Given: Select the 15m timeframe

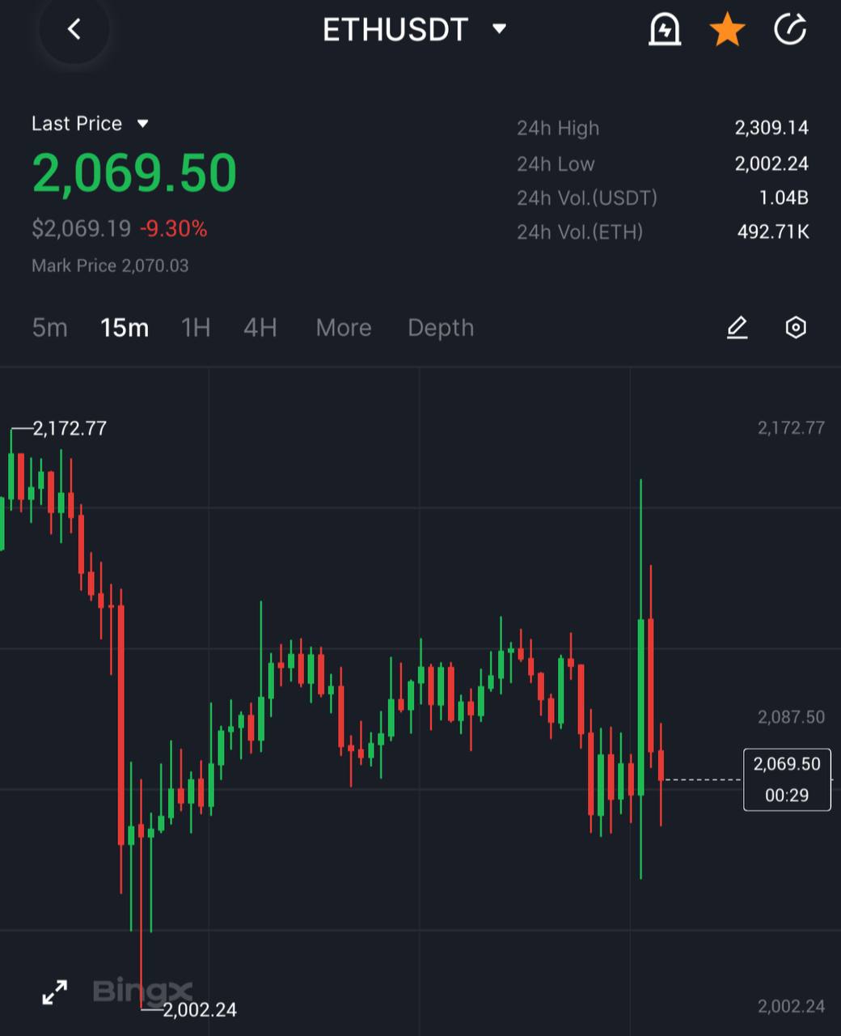Looking at the screenshot, I should [x=125, y=328].
